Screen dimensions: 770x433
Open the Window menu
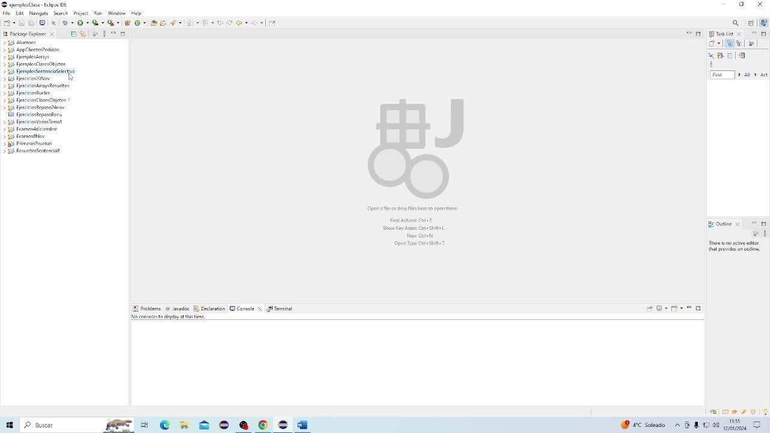117,13
